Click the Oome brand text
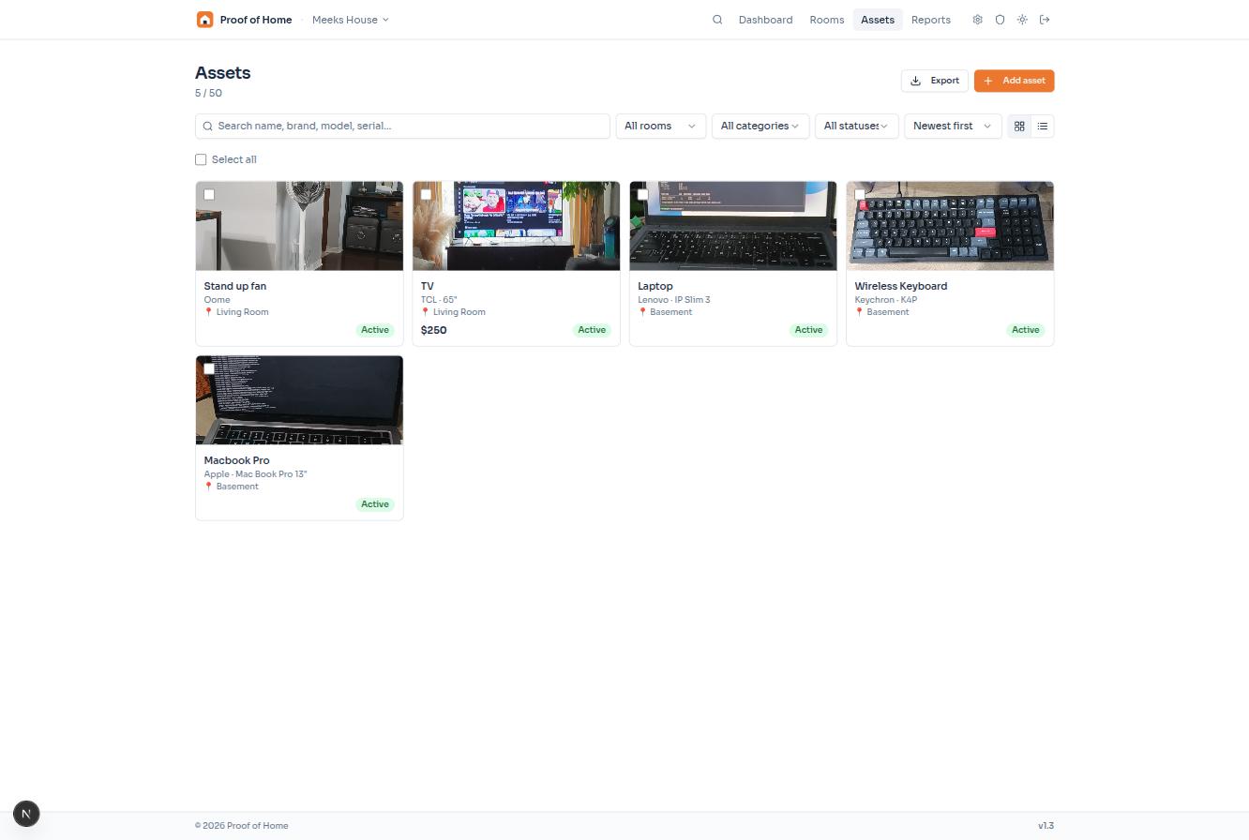 click(217, 300)
